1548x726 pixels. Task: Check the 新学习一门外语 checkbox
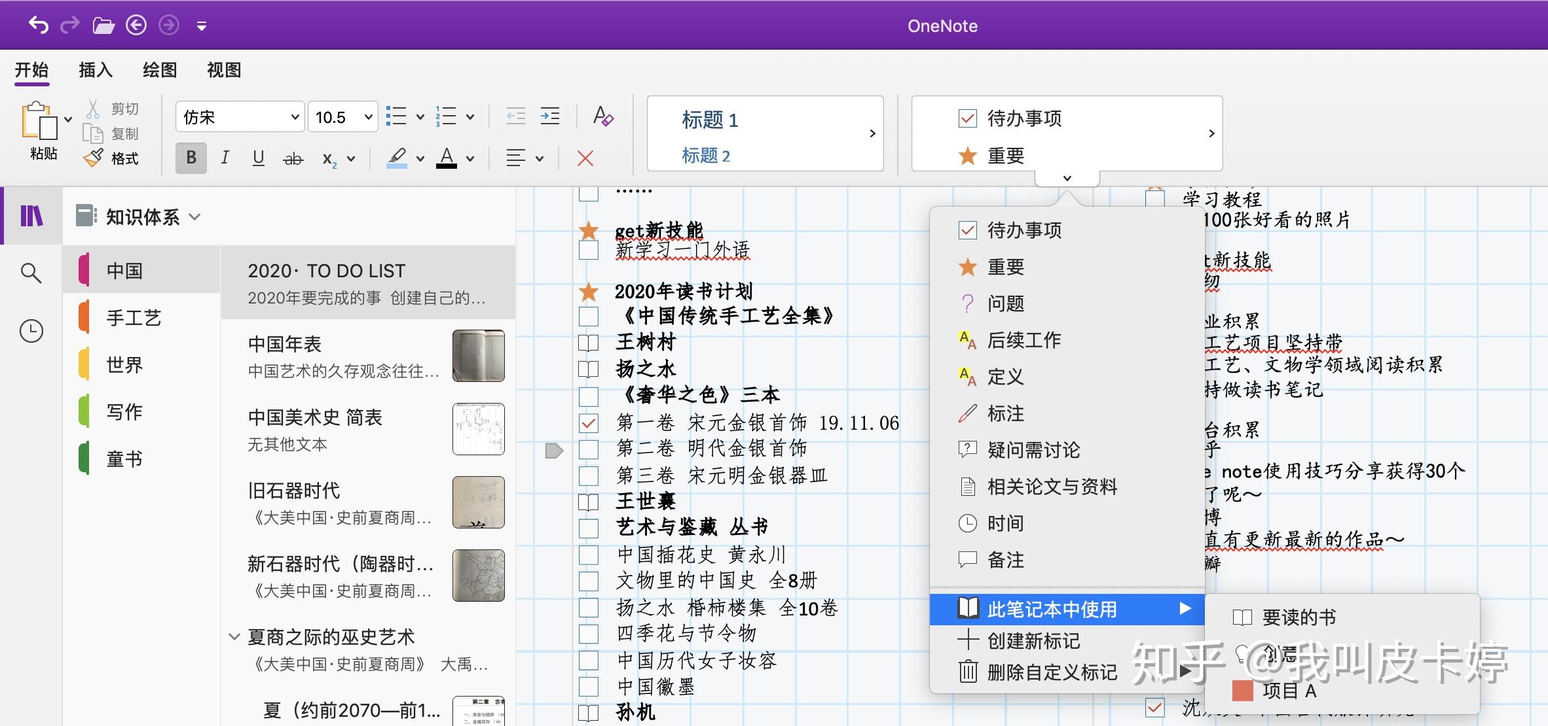[x=589, y=251]
